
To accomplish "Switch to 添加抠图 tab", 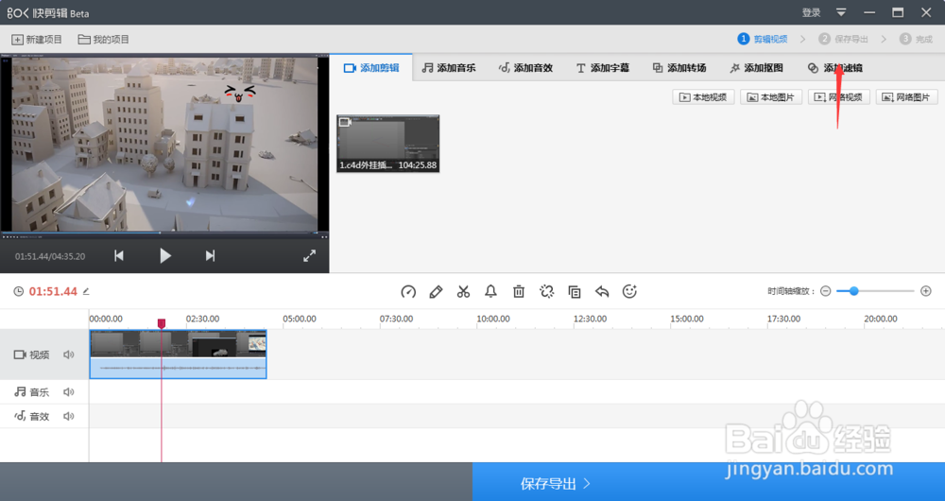I will [x=756, y=67].
